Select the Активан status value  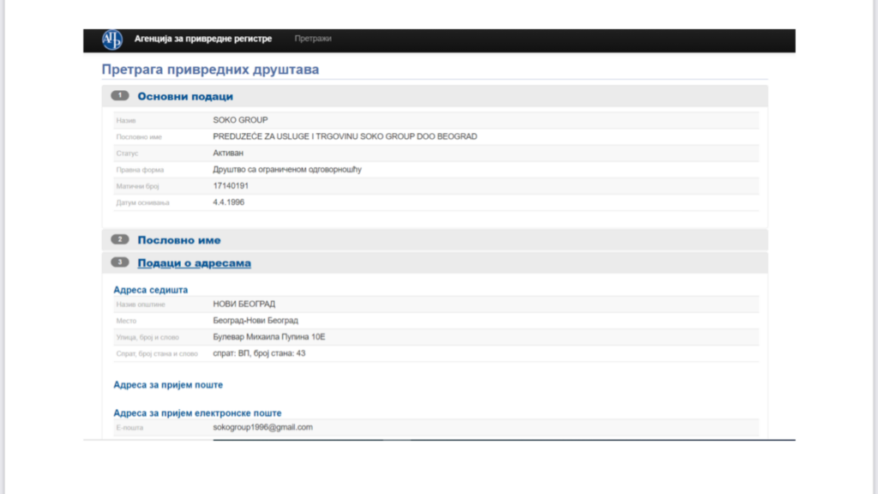tap(228, 153)
